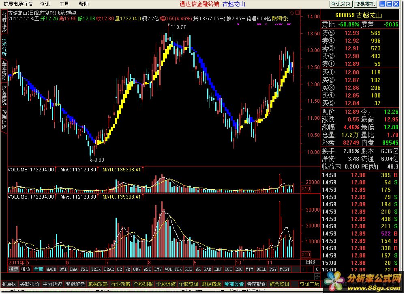Click the 13.77 high price marker
405x294 pixels.
click(x=180, y=27)
